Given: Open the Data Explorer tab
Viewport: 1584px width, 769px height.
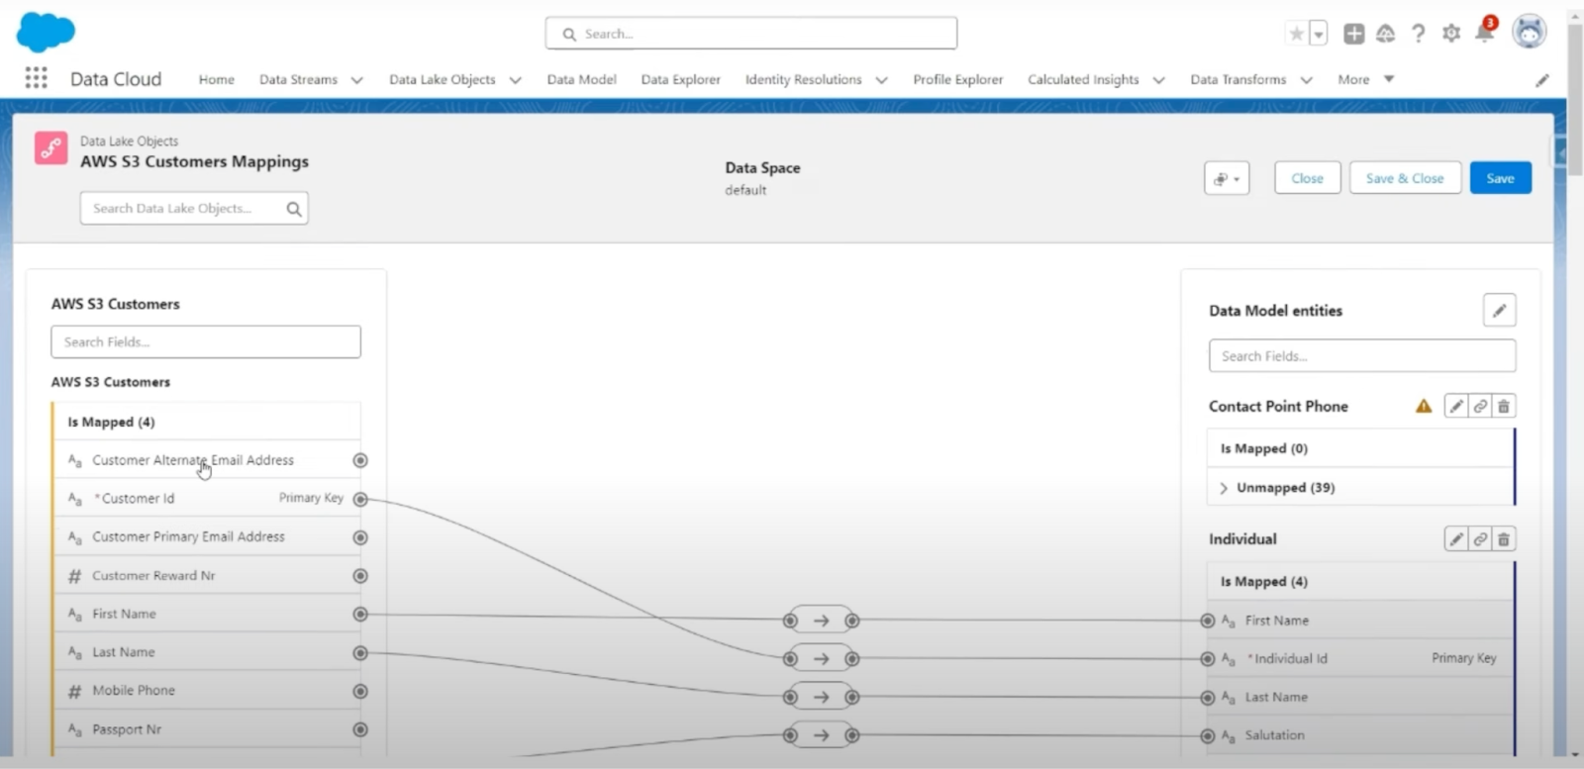Looking at the screenshot, I should (680, 79).
